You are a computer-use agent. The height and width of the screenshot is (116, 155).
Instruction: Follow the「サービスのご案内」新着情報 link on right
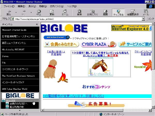pos(143,53)
